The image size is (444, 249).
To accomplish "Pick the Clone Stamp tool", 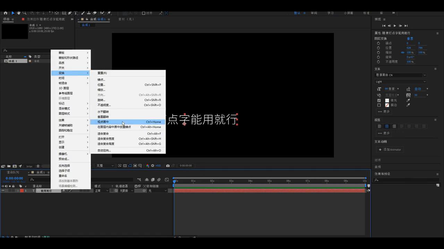I will point(89,13).
